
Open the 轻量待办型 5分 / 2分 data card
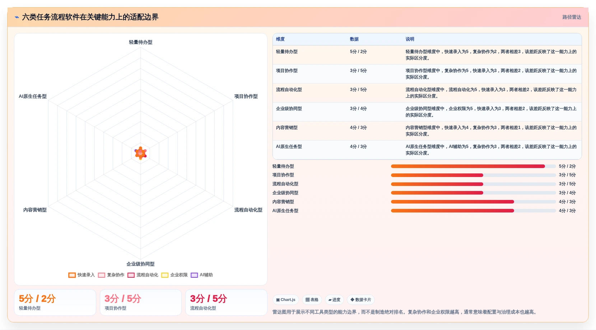tap(55, 302)
